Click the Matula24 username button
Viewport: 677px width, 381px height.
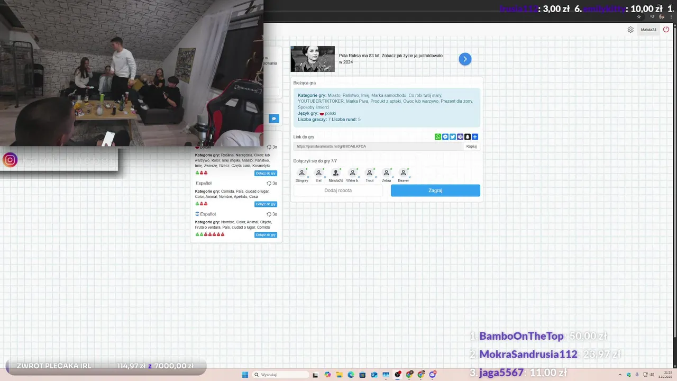tap(648, 30)
